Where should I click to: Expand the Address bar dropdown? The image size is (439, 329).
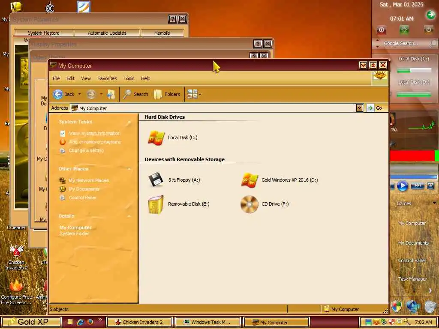coord(360,108)
